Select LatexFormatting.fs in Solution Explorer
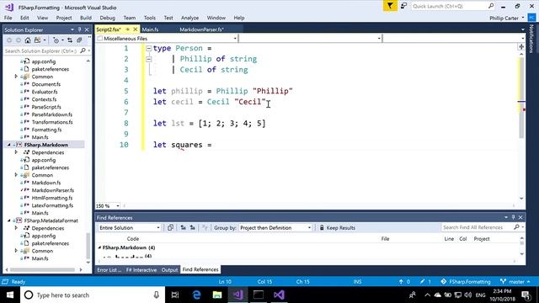The width and height of the screenshot is (539, 303). click(52, 205)
